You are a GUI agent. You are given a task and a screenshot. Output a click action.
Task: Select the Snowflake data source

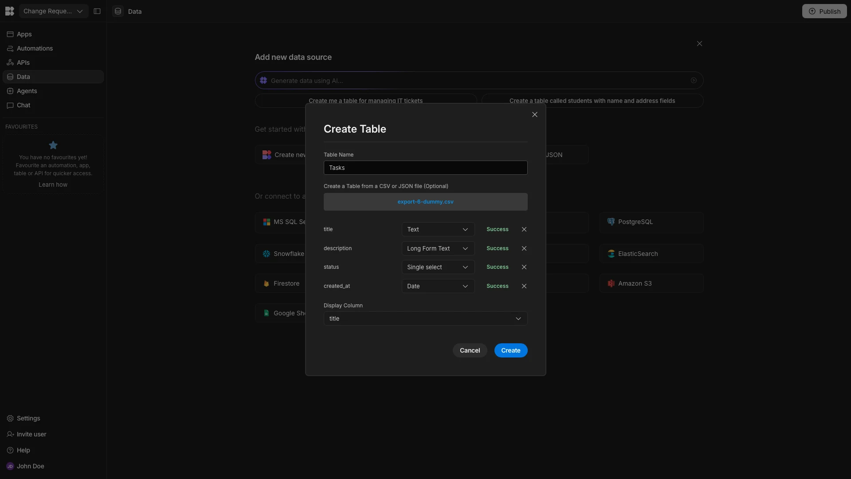coord(280,254)
